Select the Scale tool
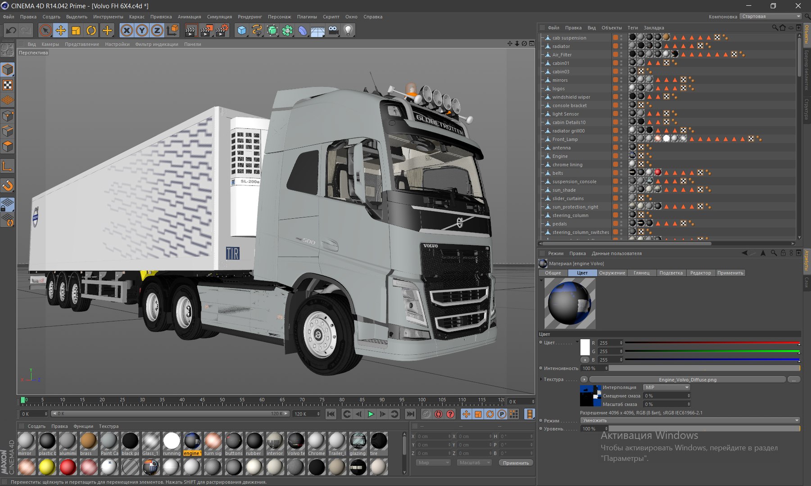 coord(76,31)
